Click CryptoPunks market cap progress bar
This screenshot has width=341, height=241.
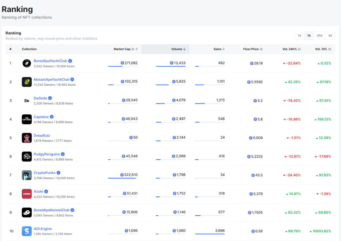[x=123, y=178]
